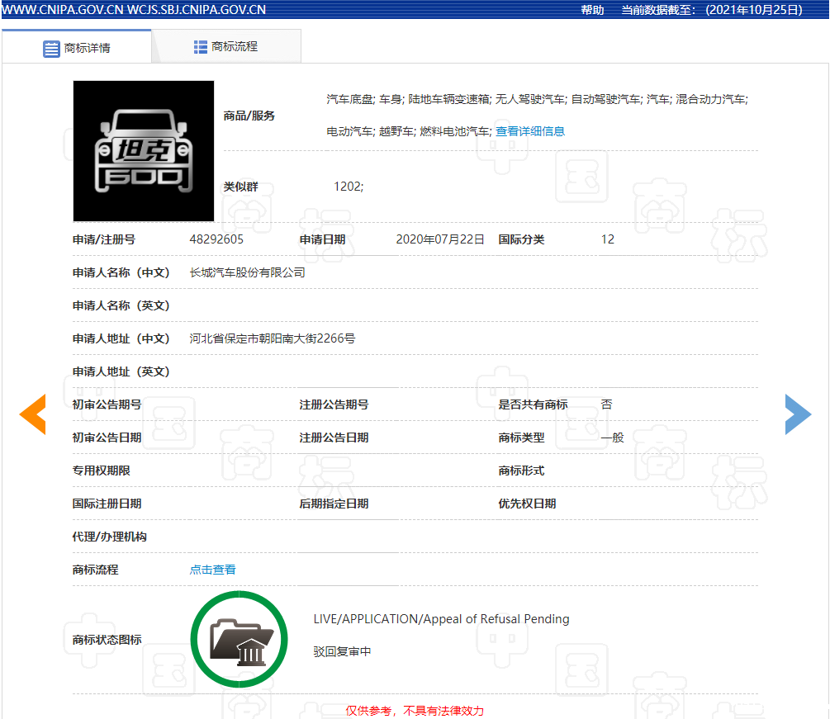This screenshot has height=719, width=830.
Task: Click the 点击查看 trademark process link
Action: tap(212, 570)
